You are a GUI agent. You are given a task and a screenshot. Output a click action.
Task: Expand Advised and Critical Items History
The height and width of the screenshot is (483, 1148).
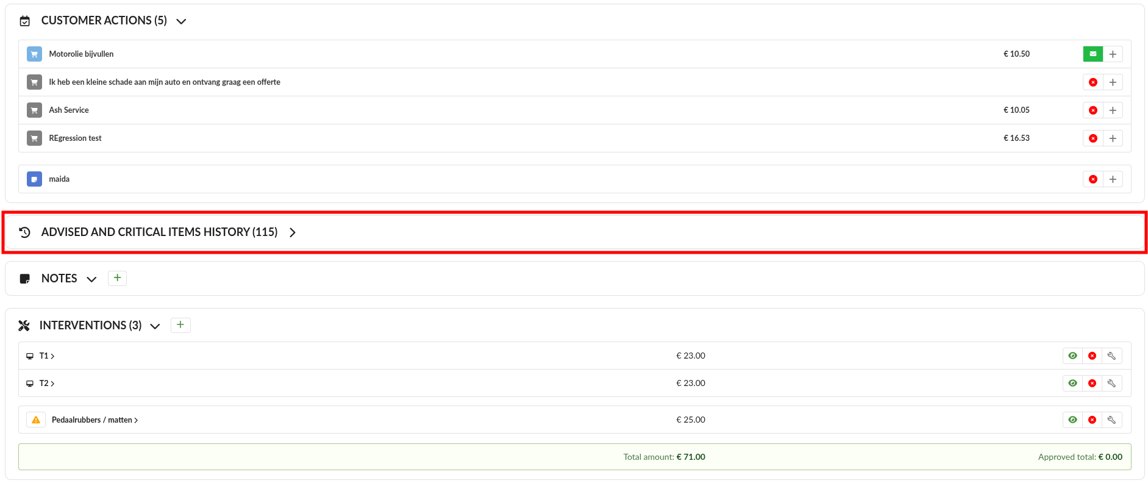pos(293,232)
